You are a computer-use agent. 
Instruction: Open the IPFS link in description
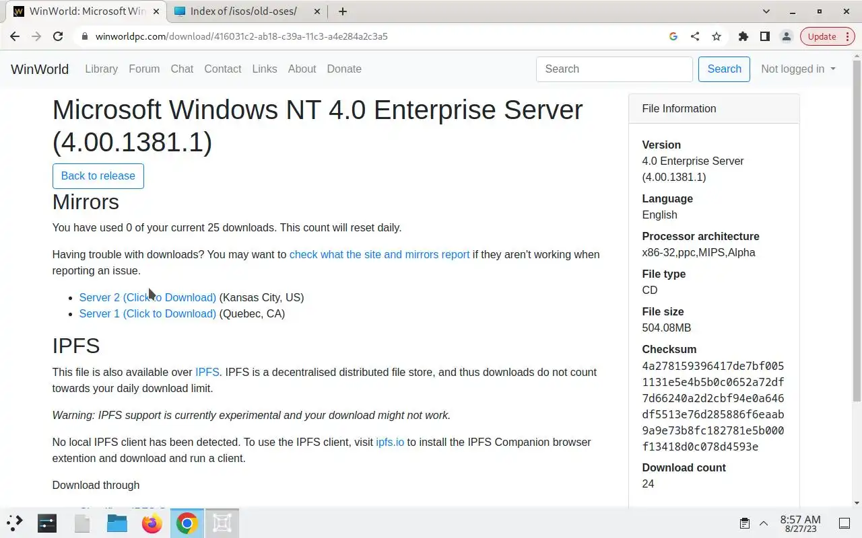pos(207,372)
